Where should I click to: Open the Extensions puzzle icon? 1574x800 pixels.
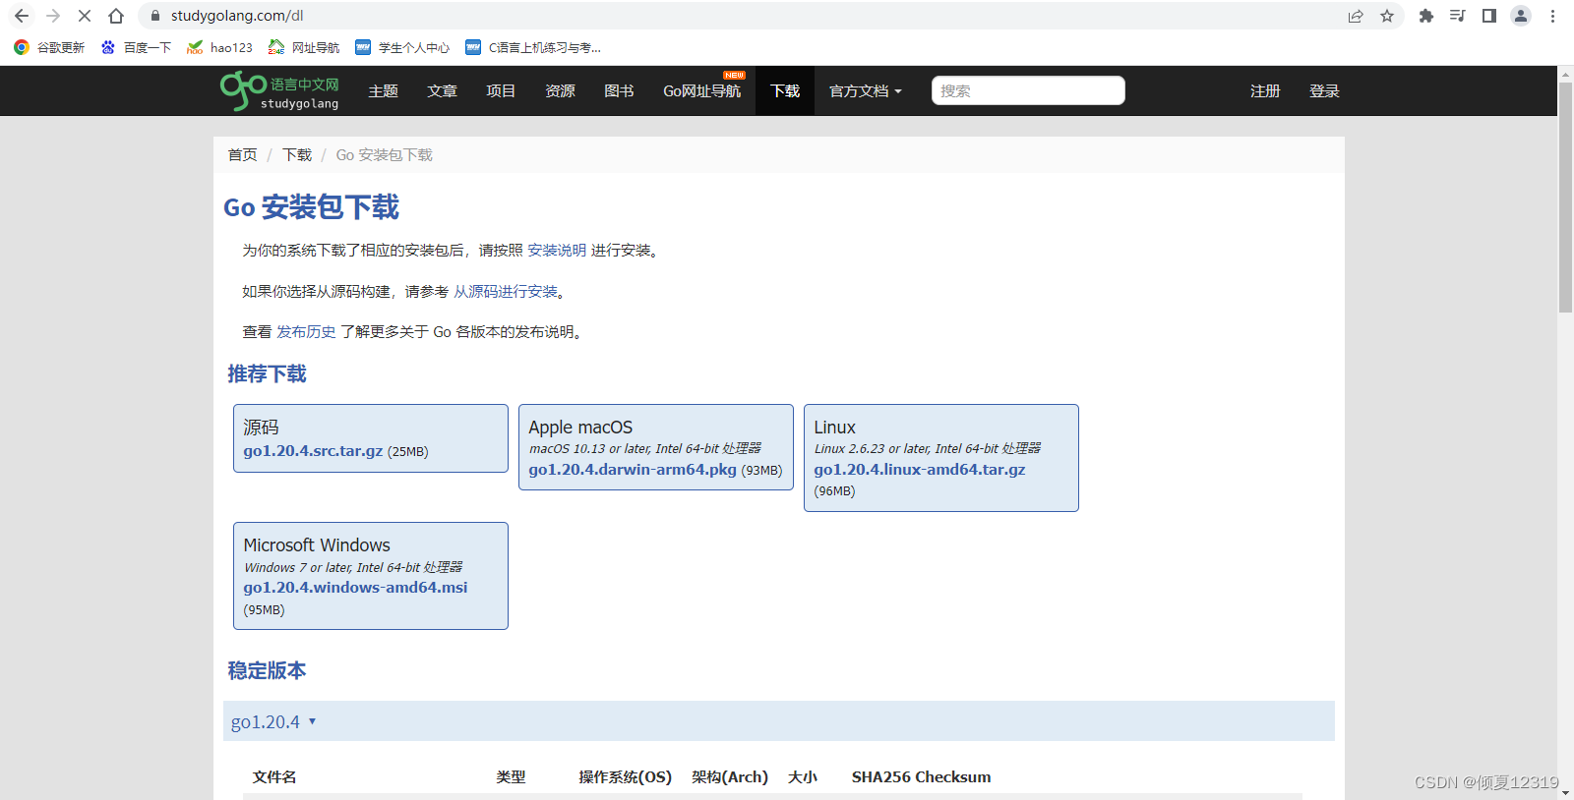click(1426, 16)
